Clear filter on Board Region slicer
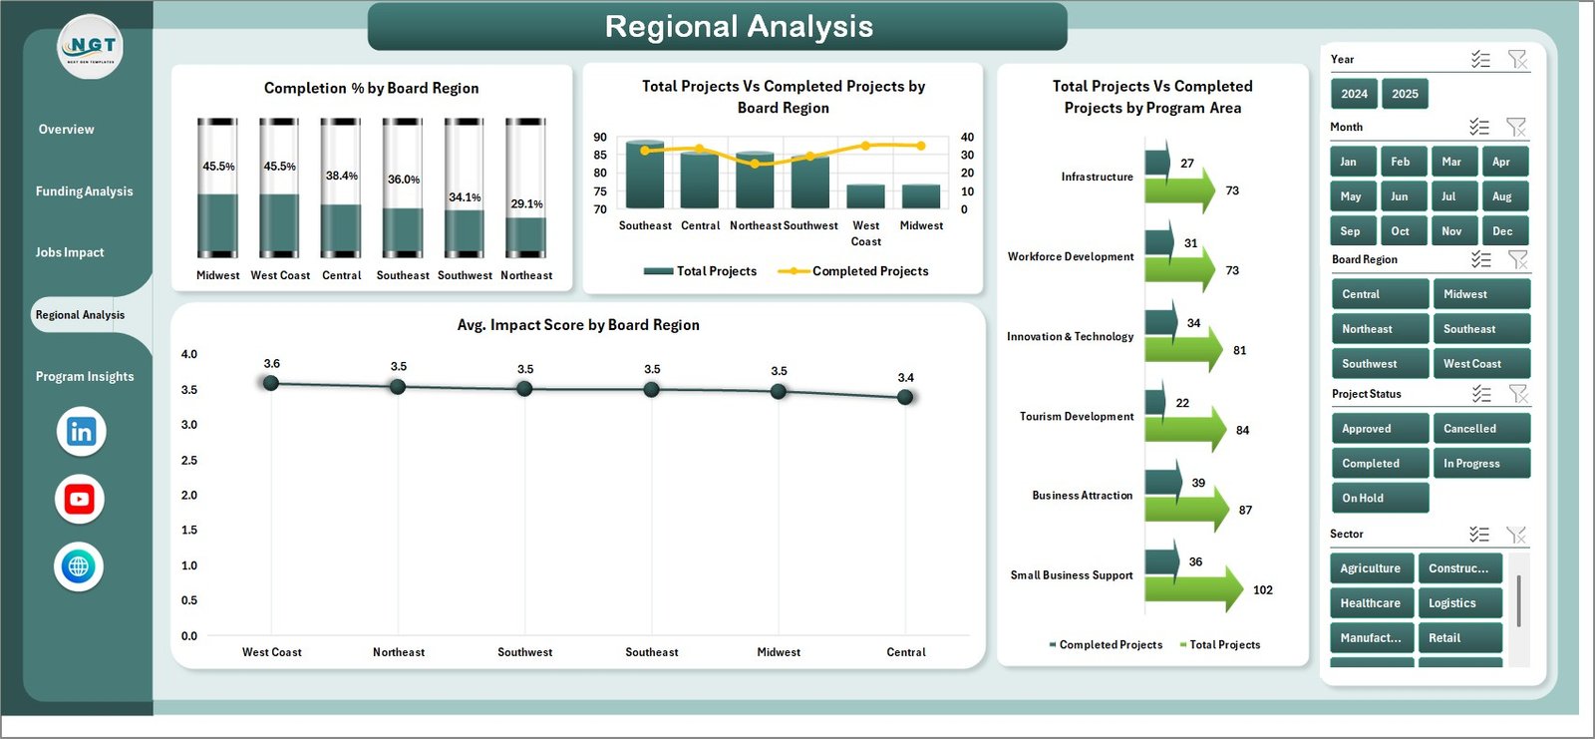Viewport: 1595px width, 739px height. pos(1518,259)
